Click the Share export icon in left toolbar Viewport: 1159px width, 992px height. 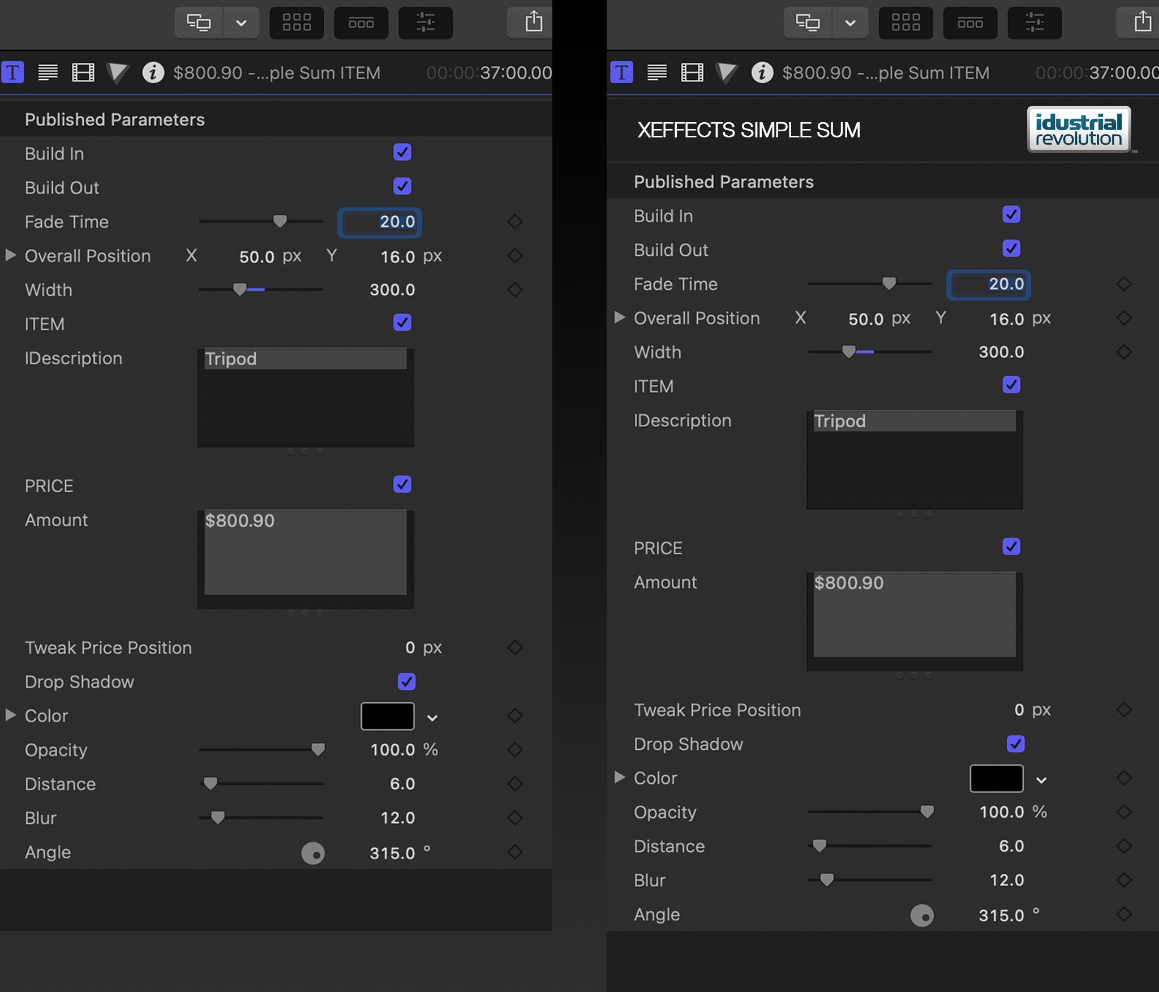pyautogui.click(x=533, y=23)
